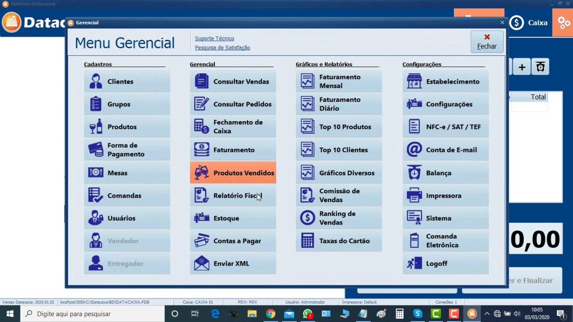Viewport: 573px width, 322px height.
Task: Click the Comanda Eletrônica device icon
Action: (414, 241)
